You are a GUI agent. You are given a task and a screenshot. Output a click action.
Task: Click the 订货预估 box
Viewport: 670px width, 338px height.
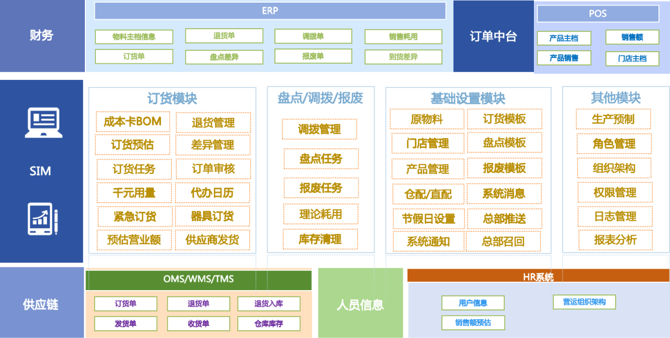pyautogui.click(x=132, y=145)
